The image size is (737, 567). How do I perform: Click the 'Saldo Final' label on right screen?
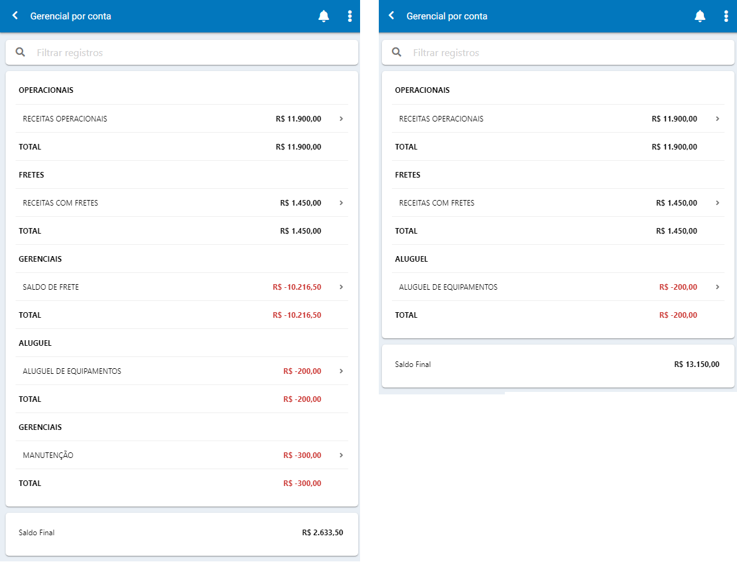click(x=412, y=364)
